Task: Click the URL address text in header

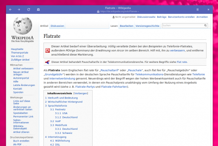Action: (x=119, y=11)
